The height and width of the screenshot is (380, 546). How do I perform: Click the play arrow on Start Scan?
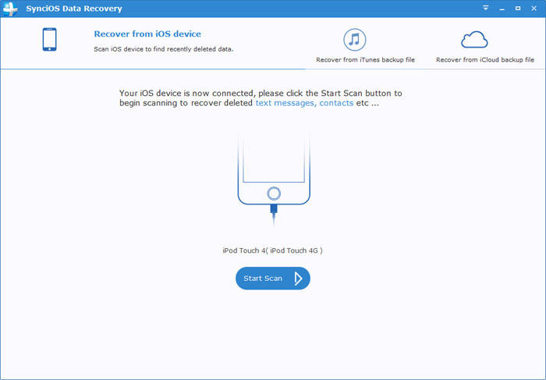pyautogui.click(x=298, y=279)
